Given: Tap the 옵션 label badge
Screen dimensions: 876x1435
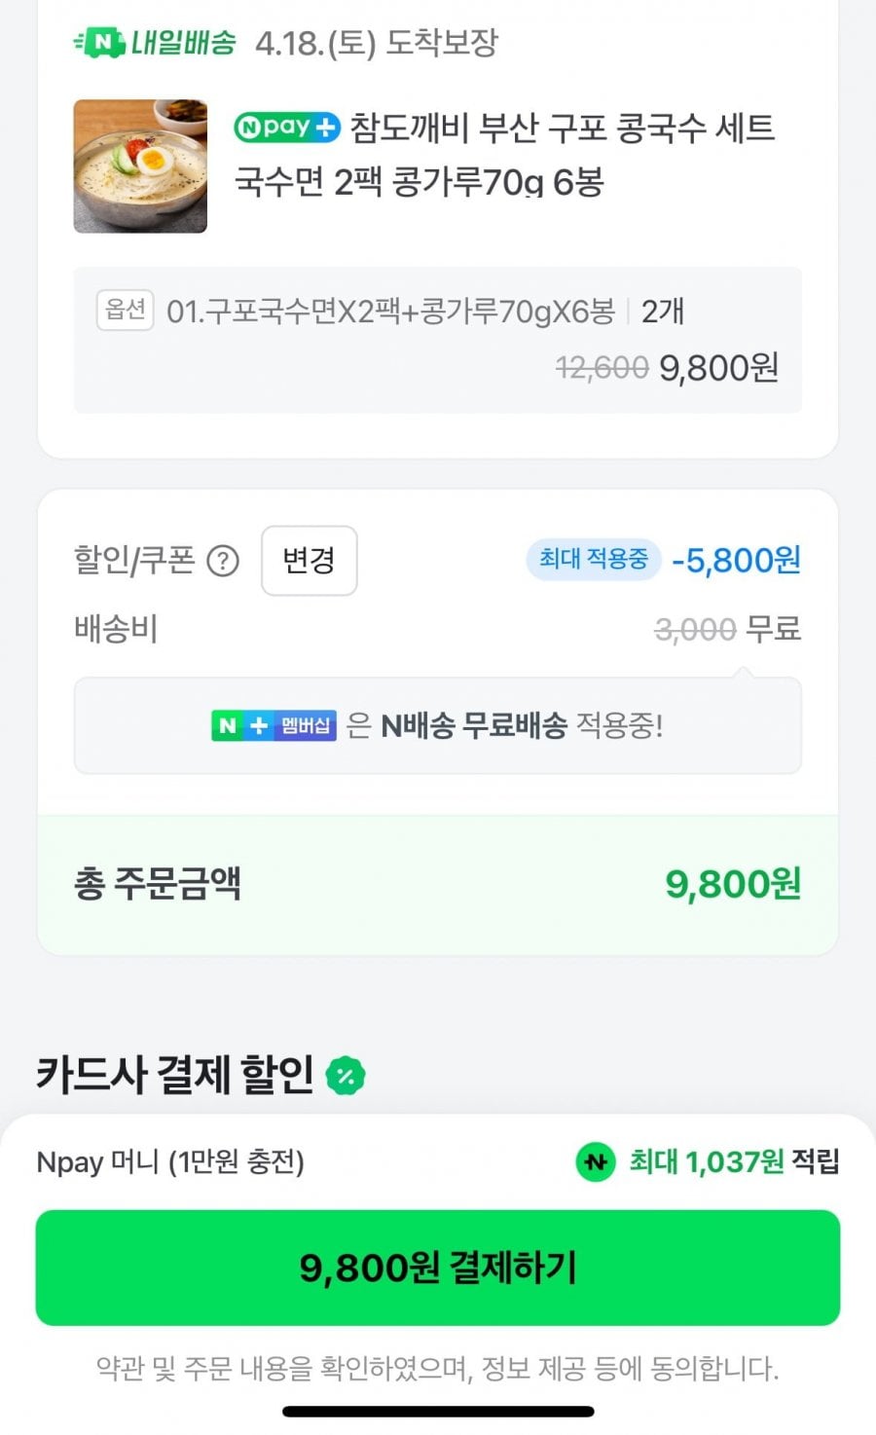Looking at the screenshot, I should click(x=126, y=311).
